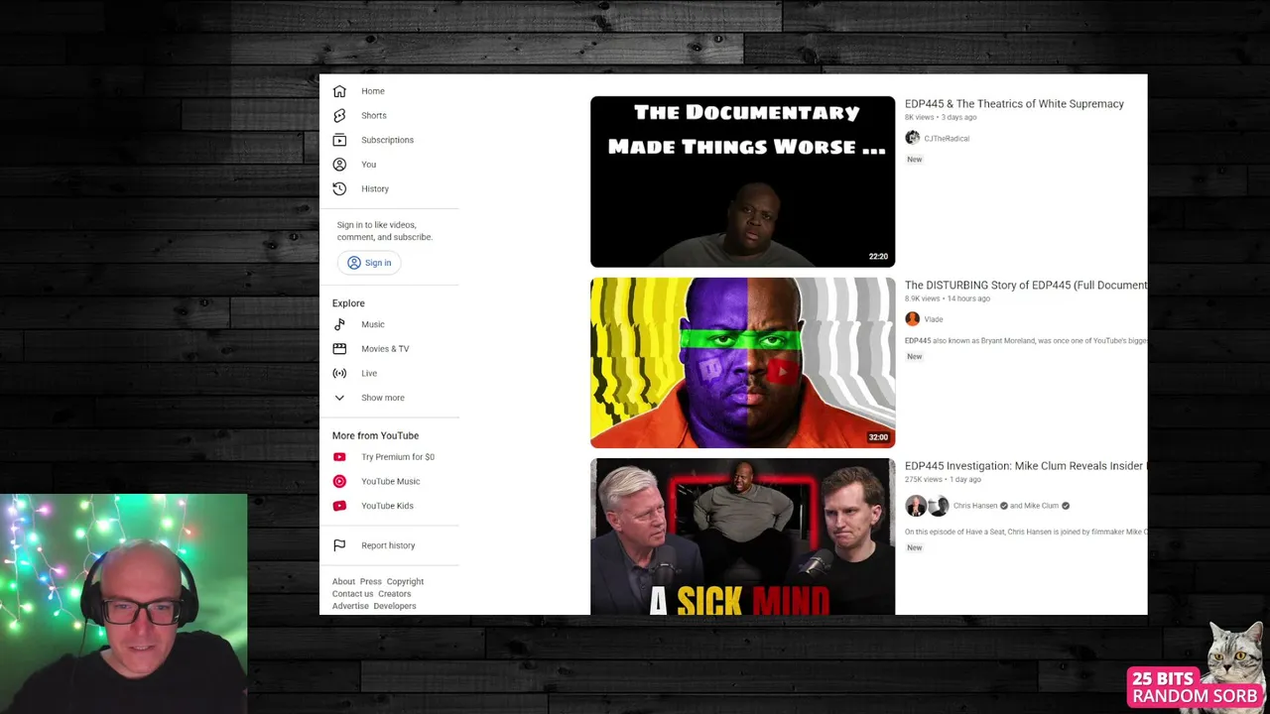This screenshot has width=1270, height=714.
Task: Click the More from YouTube heading
Action: click(375, 435)
